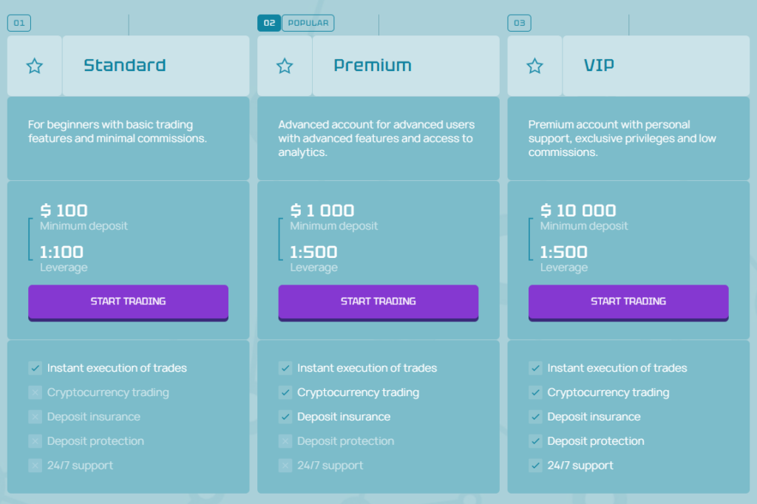Click the star icon on the Premium plan
The image size is (757, 504).
point(285,66)
